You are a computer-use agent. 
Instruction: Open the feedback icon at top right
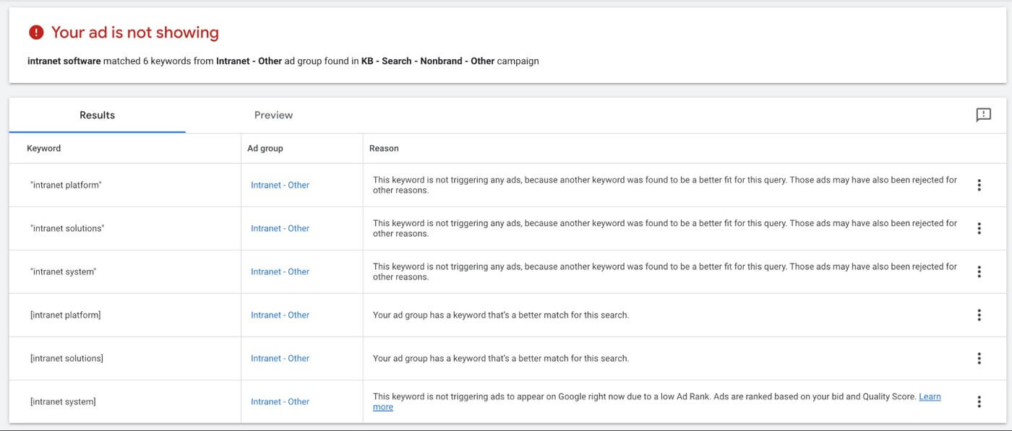coord(982,114)
